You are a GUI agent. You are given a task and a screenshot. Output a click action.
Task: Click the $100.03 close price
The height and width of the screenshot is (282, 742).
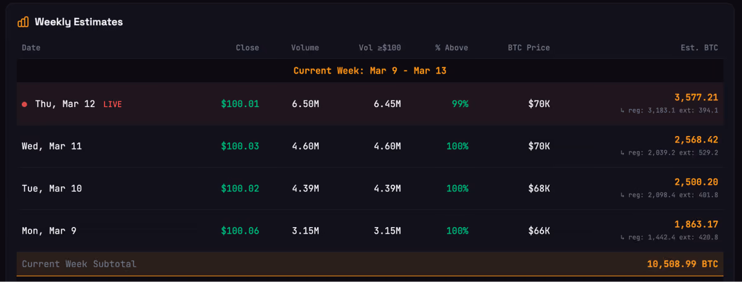coord(240,146)
